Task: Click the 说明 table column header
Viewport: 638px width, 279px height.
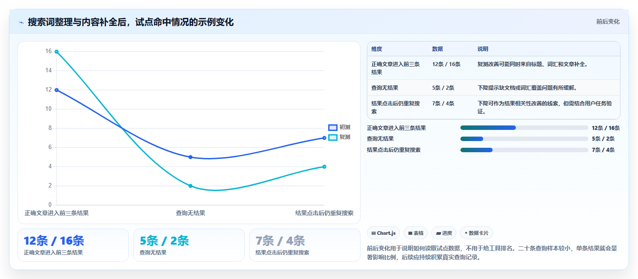Action: (x=483, y=49)
